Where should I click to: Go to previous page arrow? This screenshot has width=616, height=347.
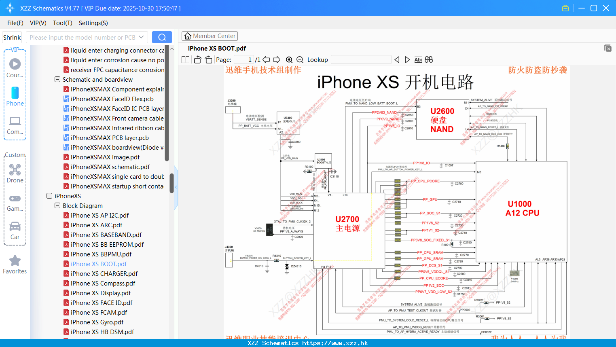pos(267,59)
